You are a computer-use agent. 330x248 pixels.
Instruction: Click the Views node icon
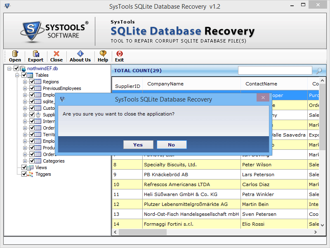point(30,168)
